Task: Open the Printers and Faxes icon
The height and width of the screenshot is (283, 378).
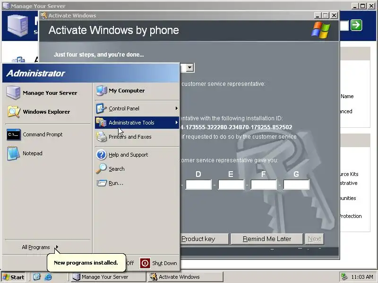Action: coord(101,137)
